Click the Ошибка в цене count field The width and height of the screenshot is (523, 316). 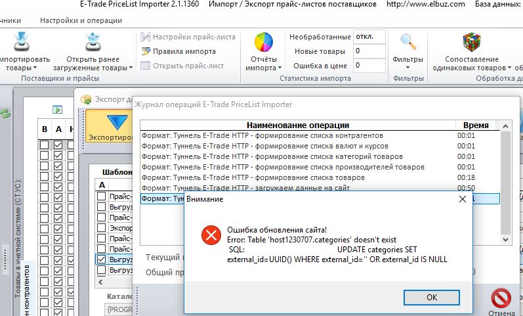[x=369, y=65]
